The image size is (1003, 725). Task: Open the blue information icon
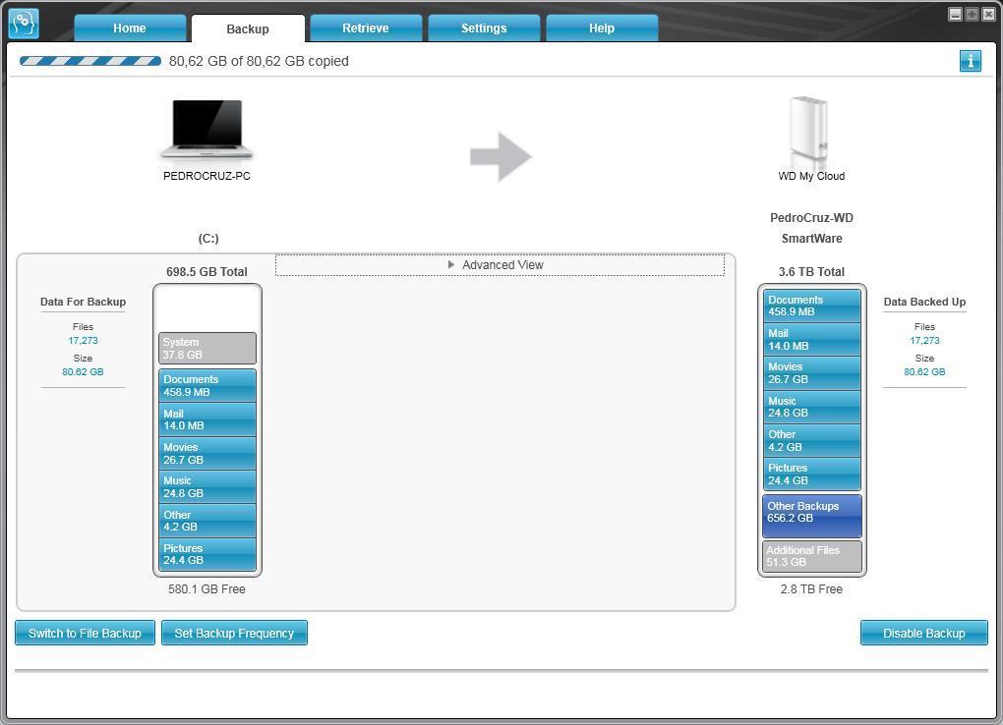click(x=970, y=61)
